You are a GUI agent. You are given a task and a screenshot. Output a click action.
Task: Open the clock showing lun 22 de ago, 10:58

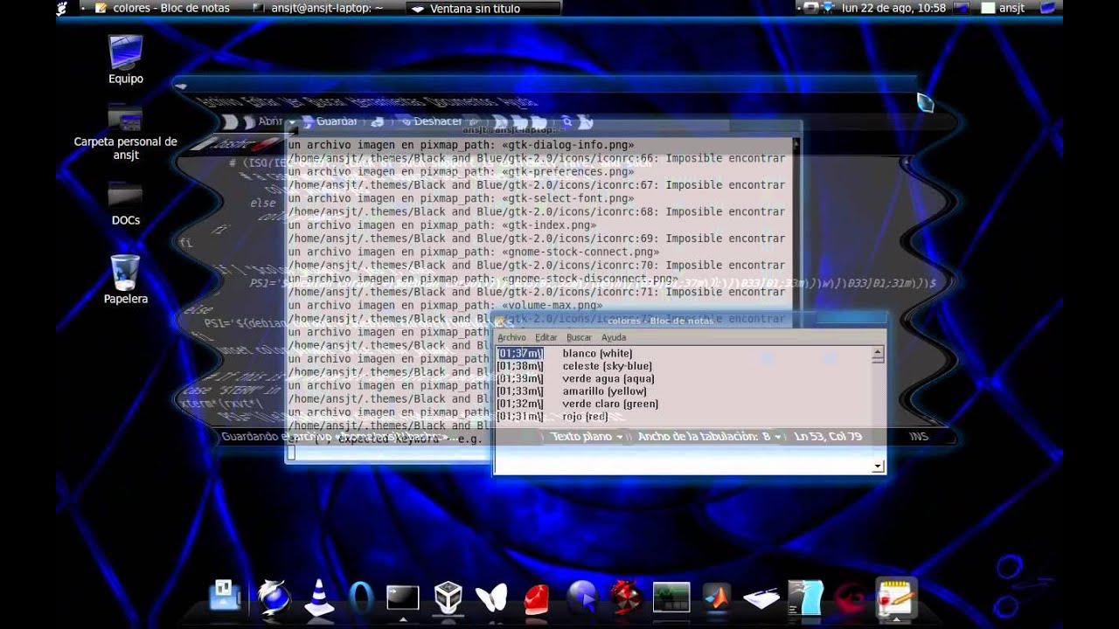click(893, 8)
